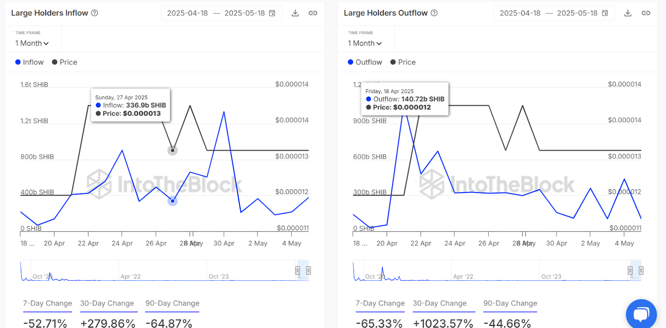Open the Outflow date range picker

(554, 13)
